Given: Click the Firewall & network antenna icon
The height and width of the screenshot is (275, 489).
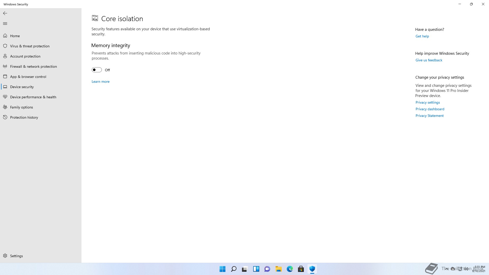Looking at the screenshot, I should (5, 66).
